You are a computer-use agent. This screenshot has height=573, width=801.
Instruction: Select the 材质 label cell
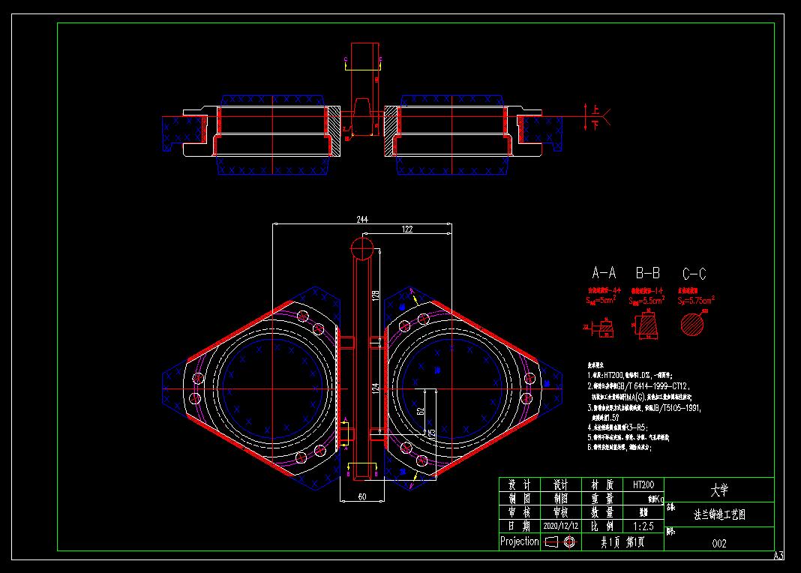click(x=602, y=484)
